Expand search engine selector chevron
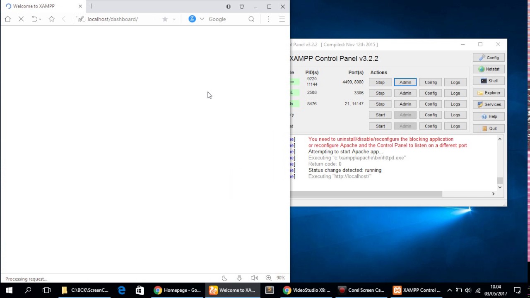 (202, 19)
